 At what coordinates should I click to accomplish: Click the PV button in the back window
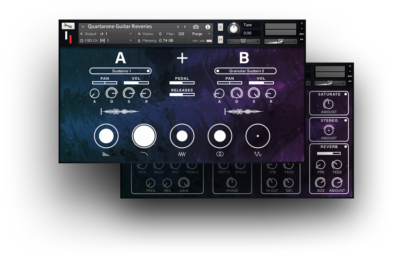350,81
